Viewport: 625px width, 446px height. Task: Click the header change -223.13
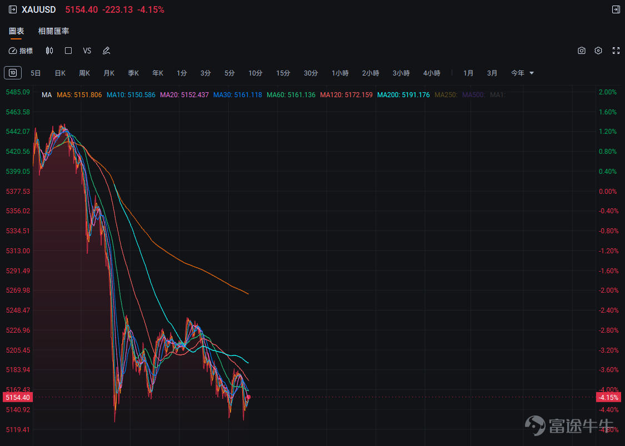pyautogui.click(x=118, y=9)
